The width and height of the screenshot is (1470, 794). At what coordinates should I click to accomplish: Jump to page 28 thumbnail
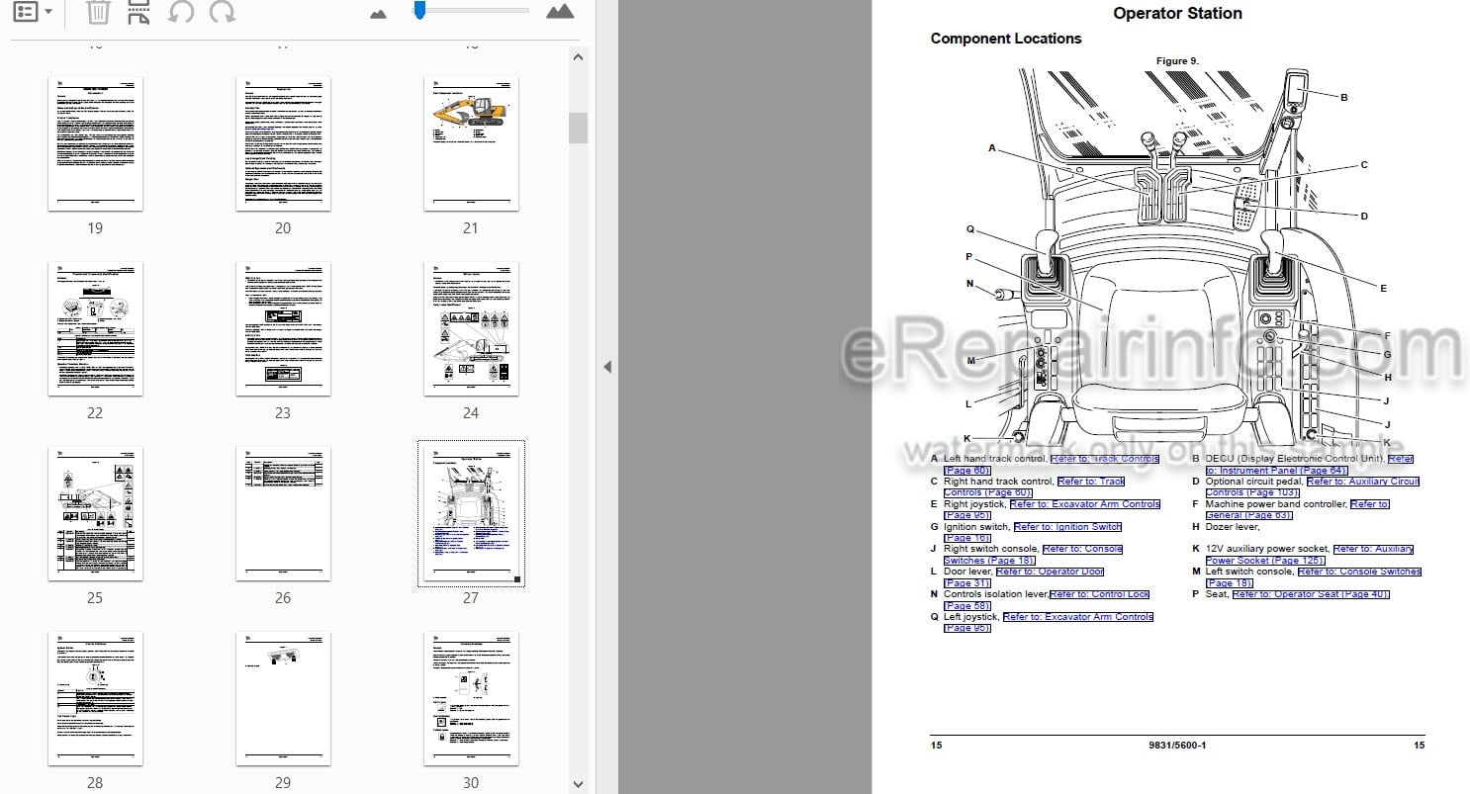(95, 699)
